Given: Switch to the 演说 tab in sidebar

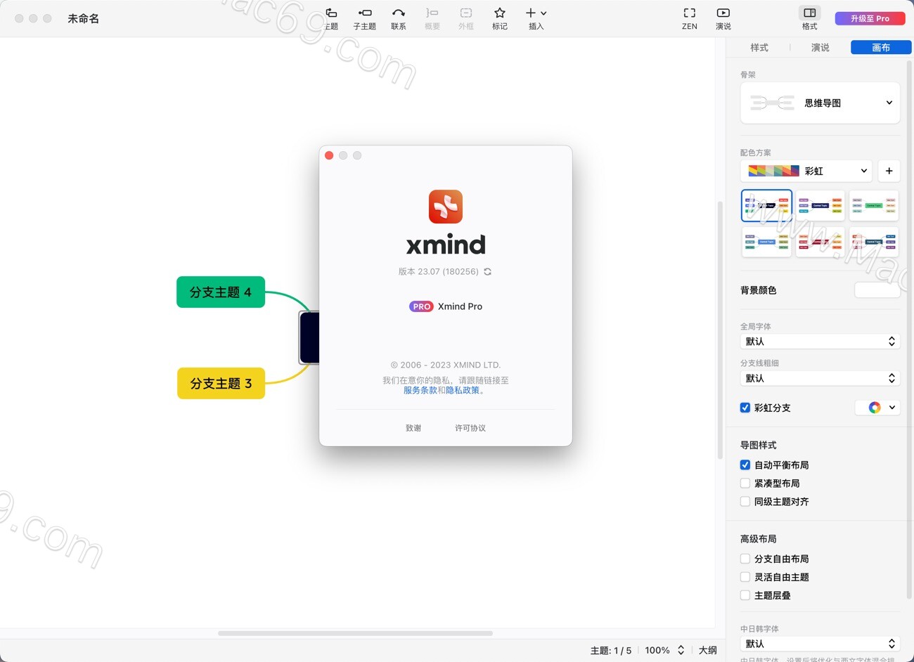Looking at the screenshot, I should pyautogui.click(x=820, y=47).
